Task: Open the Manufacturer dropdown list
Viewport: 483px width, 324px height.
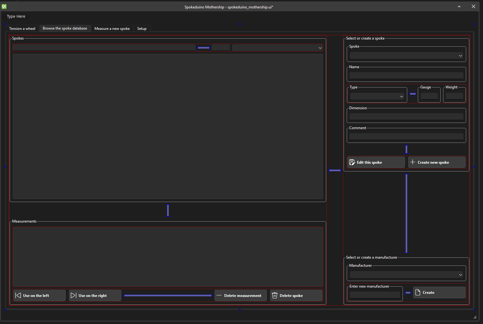Action: (406, 275)
